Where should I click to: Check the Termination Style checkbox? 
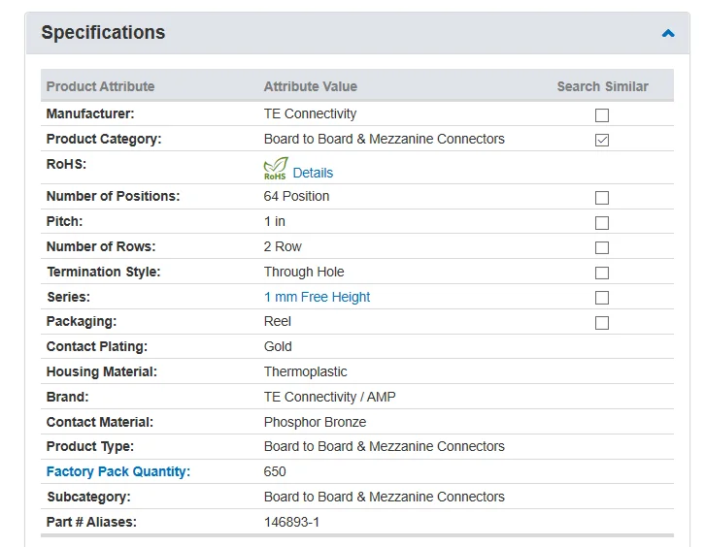pos(602,273)
